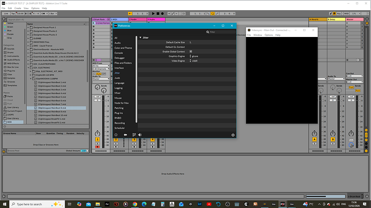Toggle track 2 activator button
Image resolution: width=371 pixels, height=208 pixels.
point(116,139)
